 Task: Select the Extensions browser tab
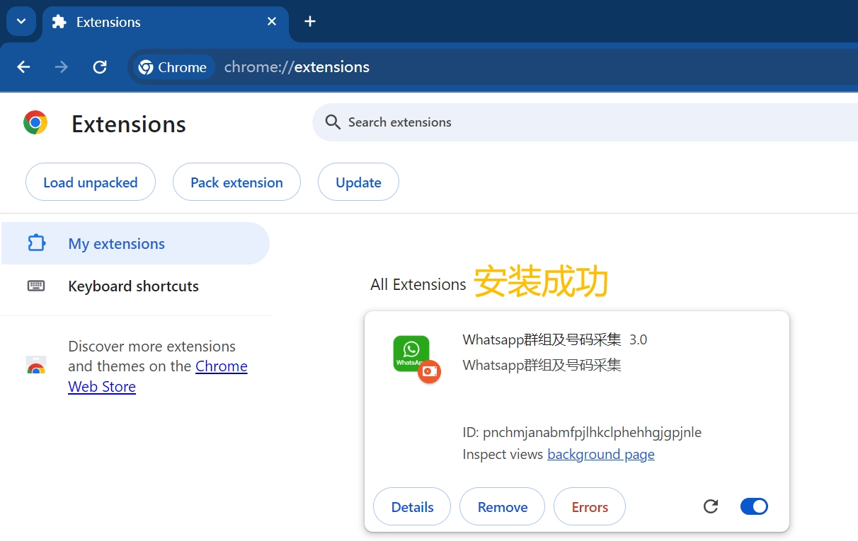tap(166, 22)
